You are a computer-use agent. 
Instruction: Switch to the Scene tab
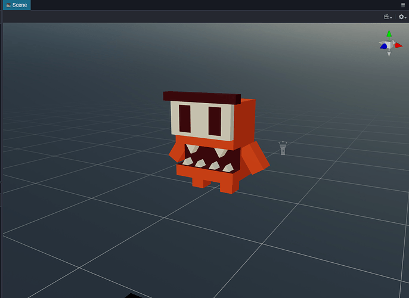coord(17,5)
